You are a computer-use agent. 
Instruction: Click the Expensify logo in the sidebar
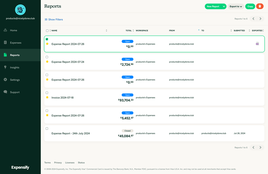tap(20, 167)
